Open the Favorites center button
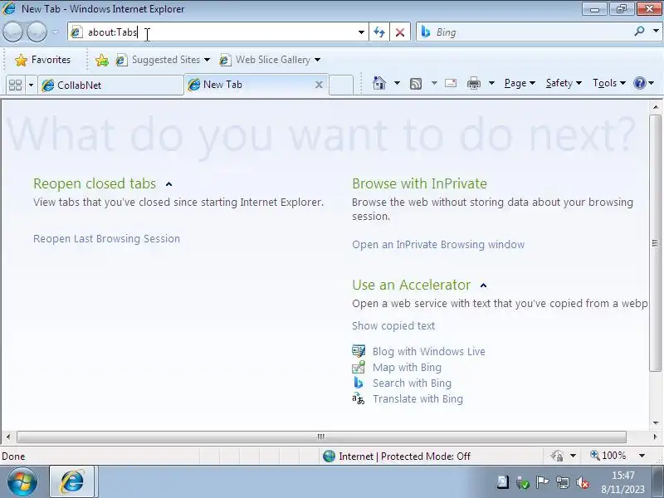 coord(42,60)
